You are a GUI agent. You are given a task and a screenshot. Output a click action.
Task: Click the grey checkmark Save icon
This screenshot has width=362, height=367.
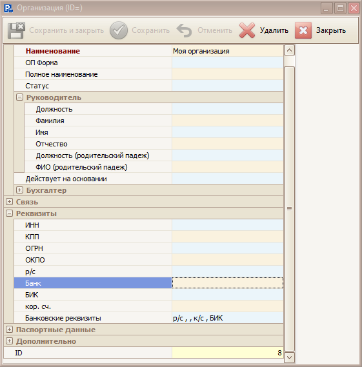pos(119,30)
